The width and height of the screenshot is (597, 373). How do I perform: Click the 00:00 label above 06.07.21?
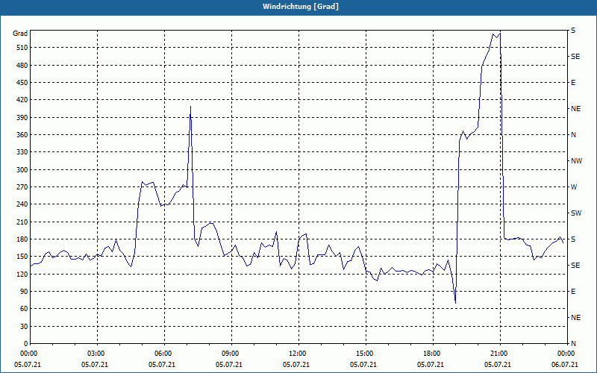pos(565,354)
